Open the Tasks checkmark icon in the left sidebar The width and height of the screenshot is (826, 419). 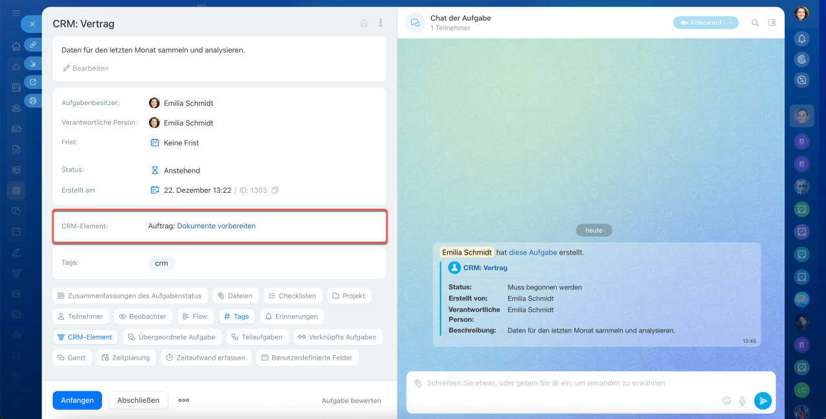click(x=16, y=191)
